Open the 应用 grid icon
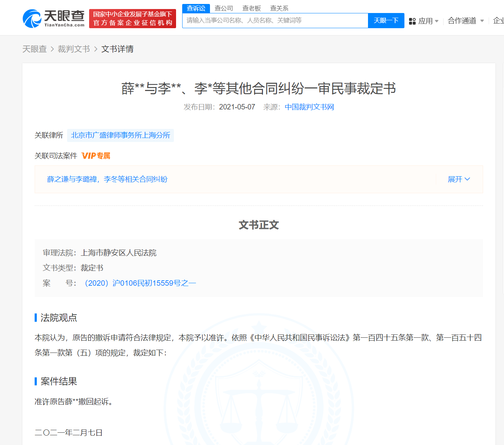Image resolution: width=504 pixels, height=445 pixels. (x=412, y=21)
